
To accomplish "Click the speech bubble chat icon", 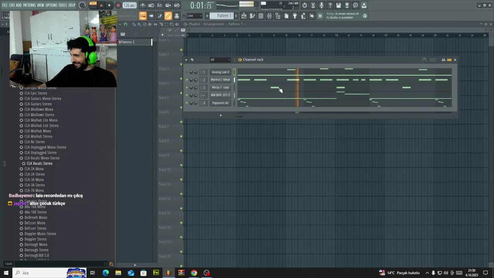I will (355, 5).
